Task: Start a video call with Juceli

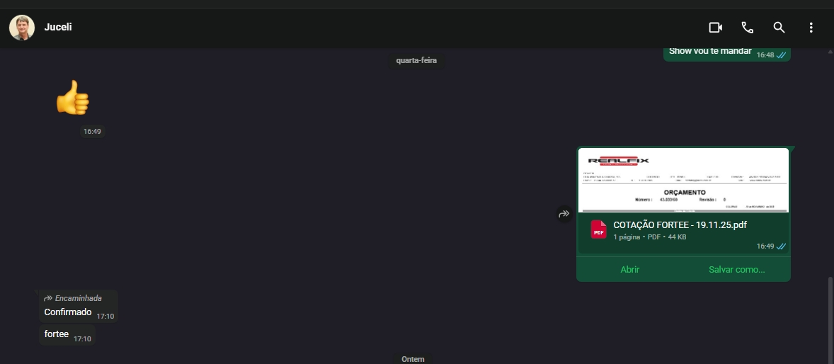Action: [x=715, y=28]
